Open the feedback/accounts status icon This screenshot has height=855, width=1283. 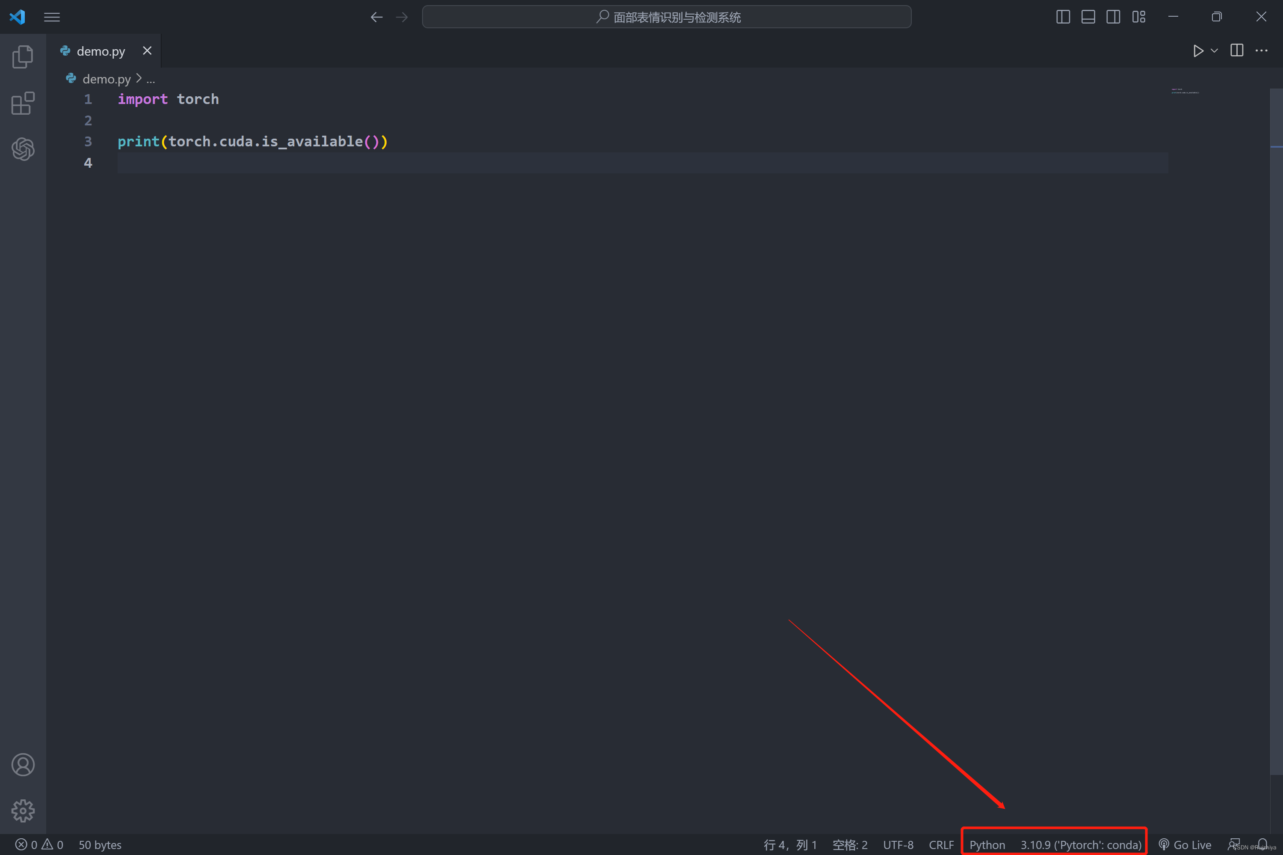[1234, 844]
